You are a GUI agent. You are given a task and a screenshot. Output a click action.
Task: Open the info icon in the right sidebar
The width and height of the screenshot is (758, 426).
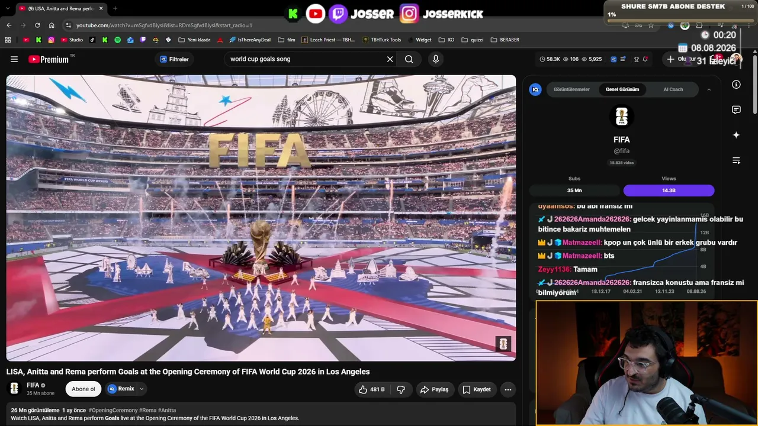tap(736, 85)
